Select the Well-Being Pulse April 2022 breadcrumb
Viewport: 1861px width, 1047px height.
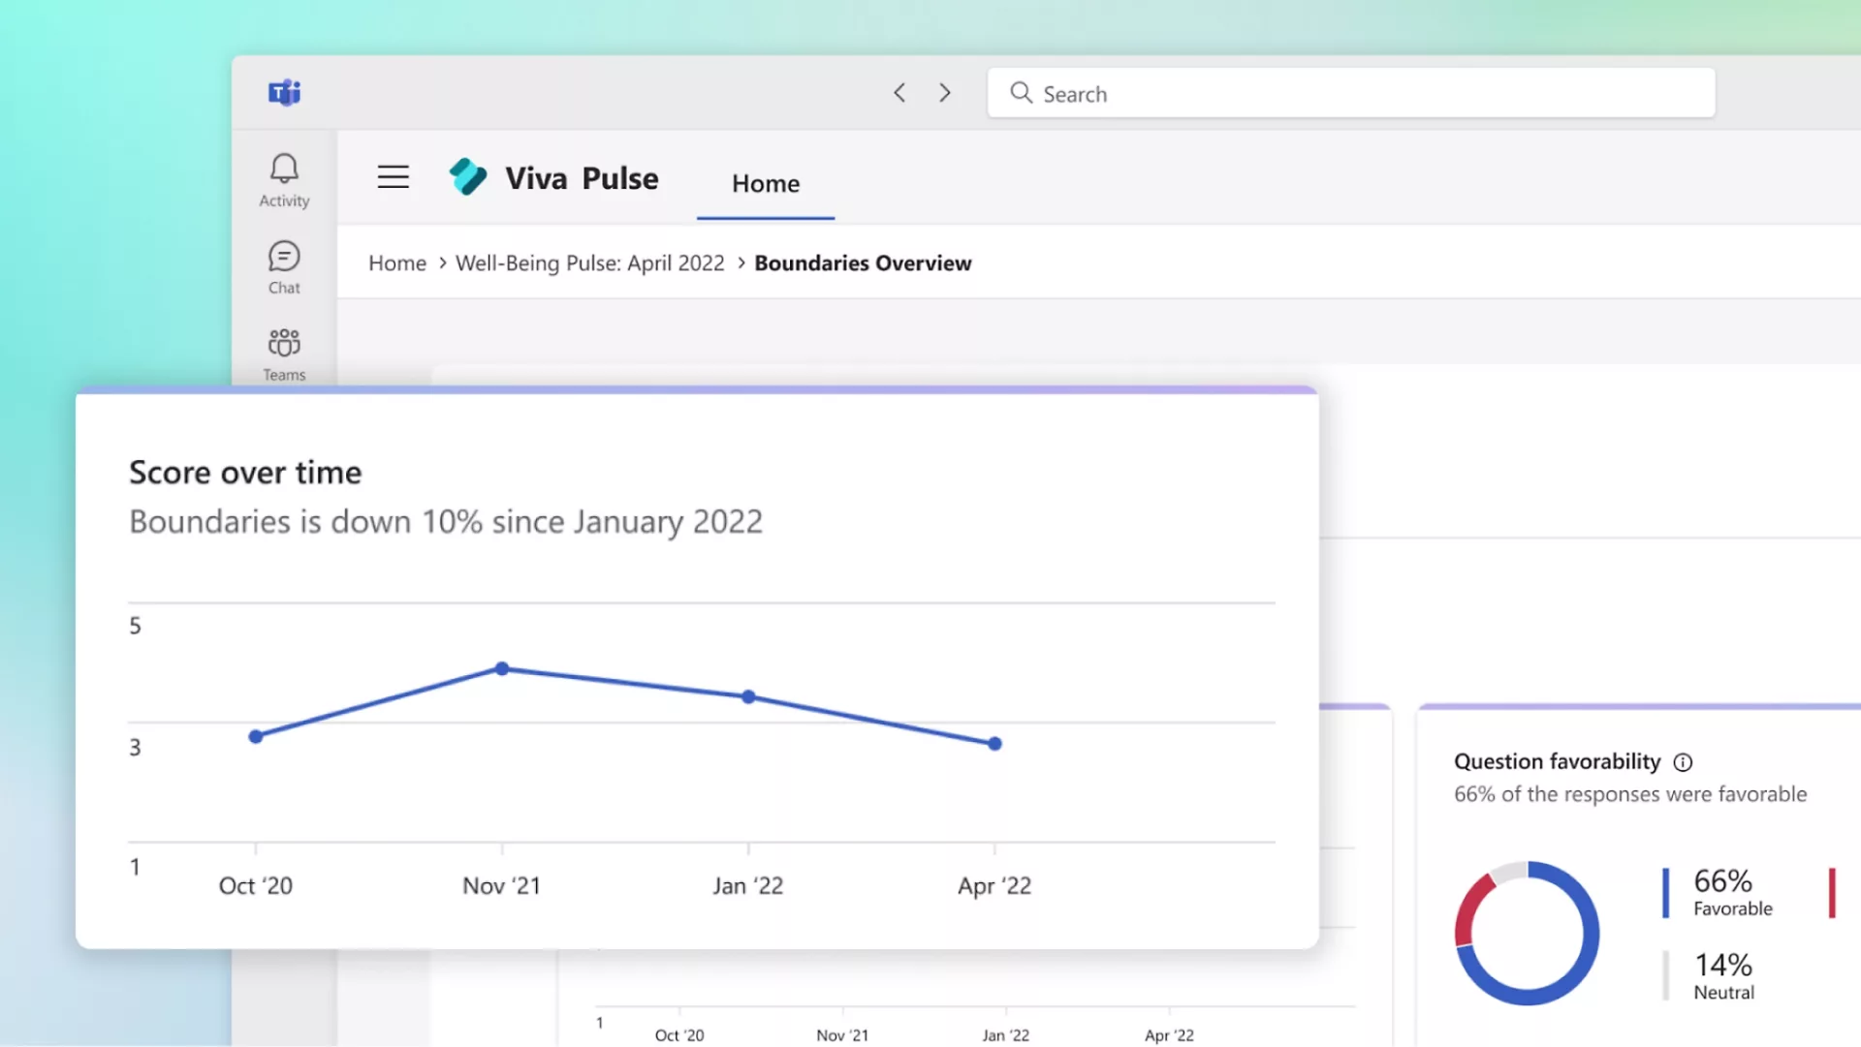[589, 262]
